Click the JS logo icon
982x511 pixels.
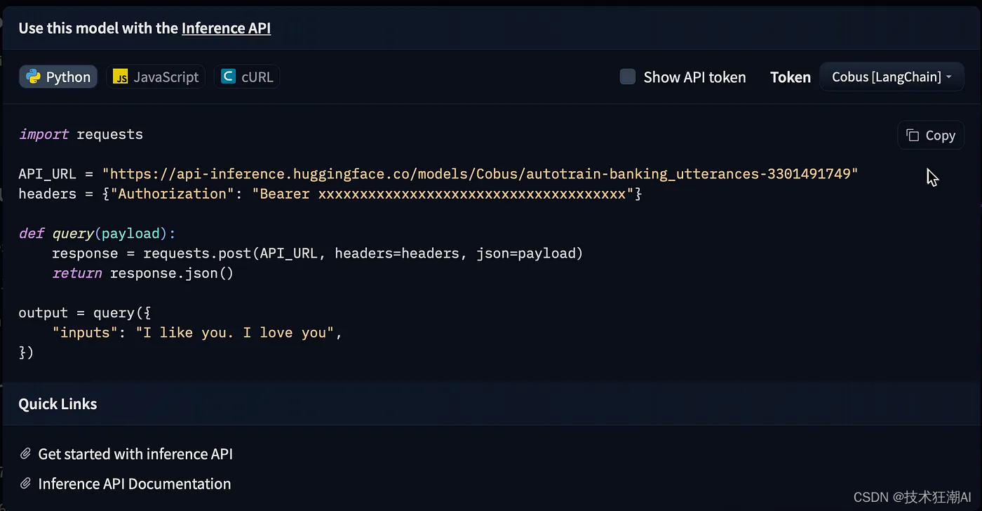121,77
